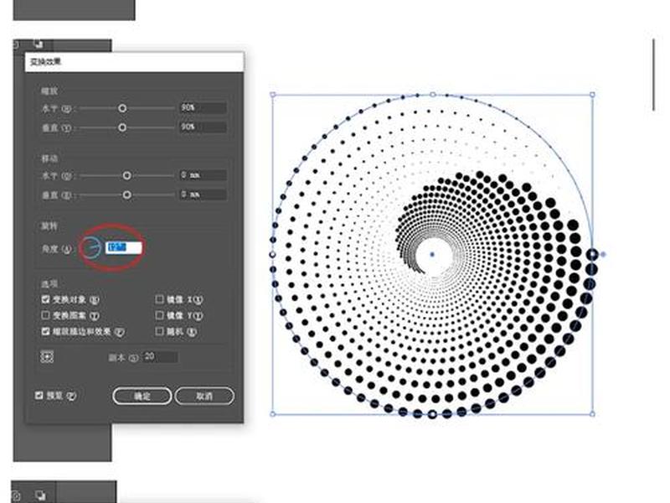Screen dimensions: 670x503
Task: Select the spiral's center point marker
Action: click(x=432, y=255)
